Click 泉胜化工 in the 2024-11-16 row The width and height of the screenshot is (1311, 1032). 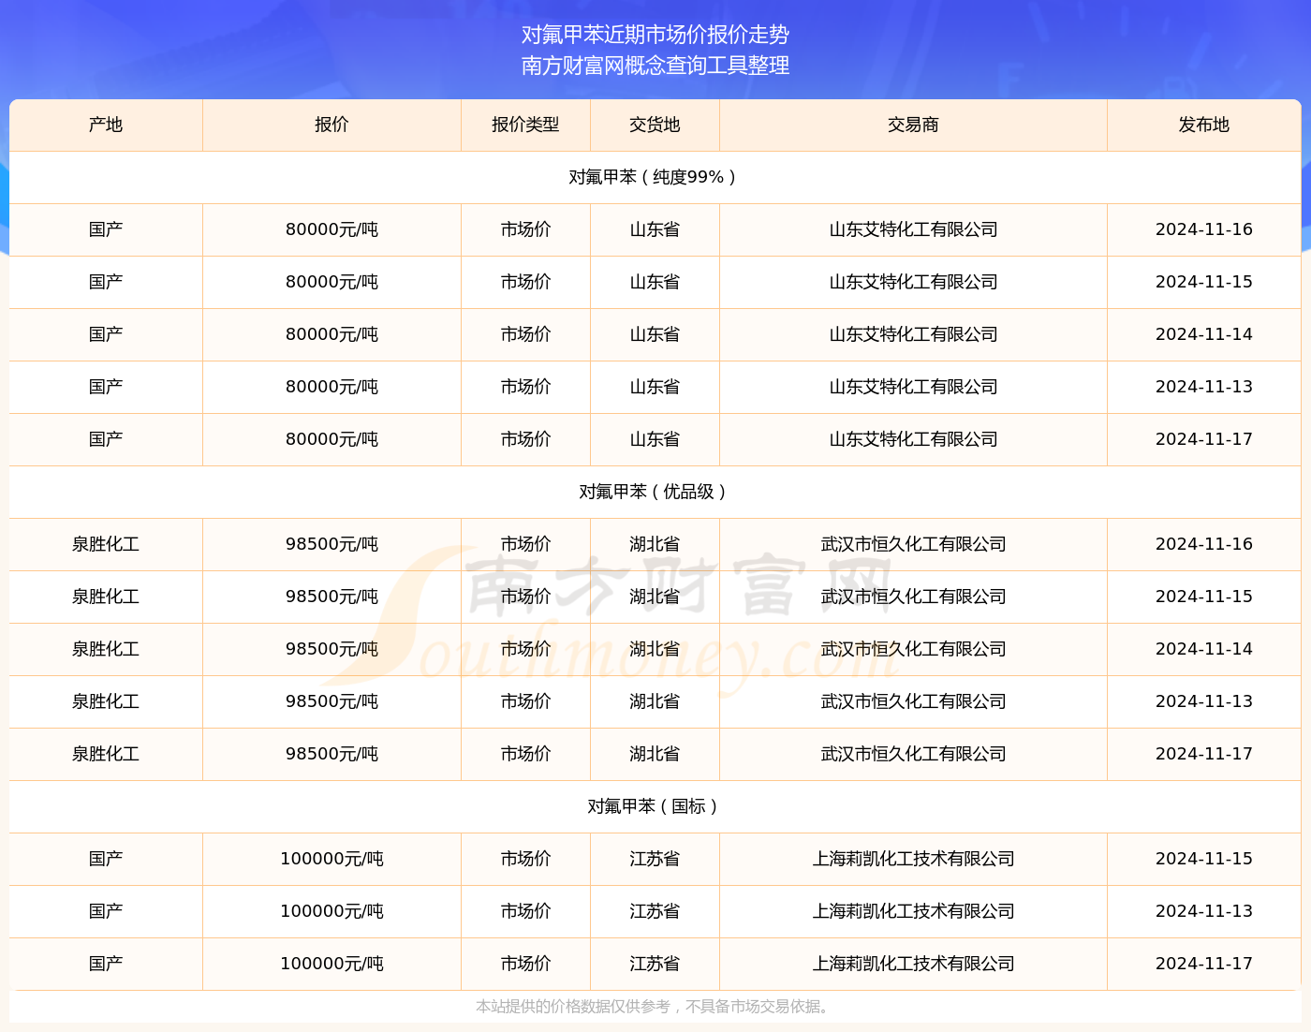(106, 544)
